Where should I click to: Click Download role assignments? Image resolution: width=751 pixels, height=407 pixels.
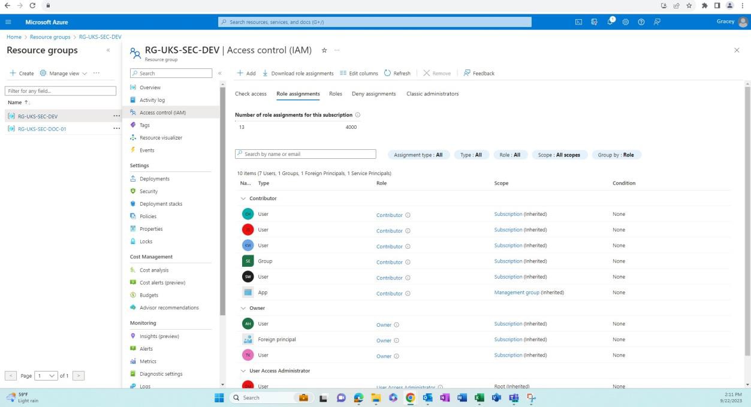[298, 73]
